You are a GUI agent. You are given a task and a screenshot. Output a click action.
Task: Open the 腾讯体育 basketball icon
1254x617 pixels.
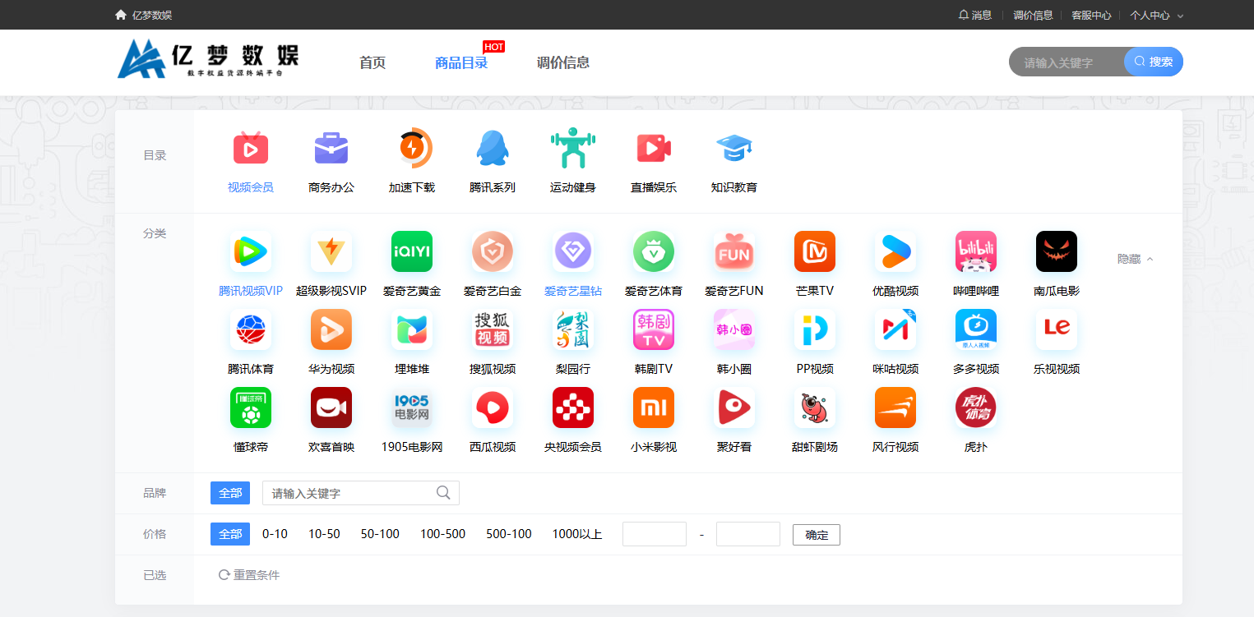[251, 329]
